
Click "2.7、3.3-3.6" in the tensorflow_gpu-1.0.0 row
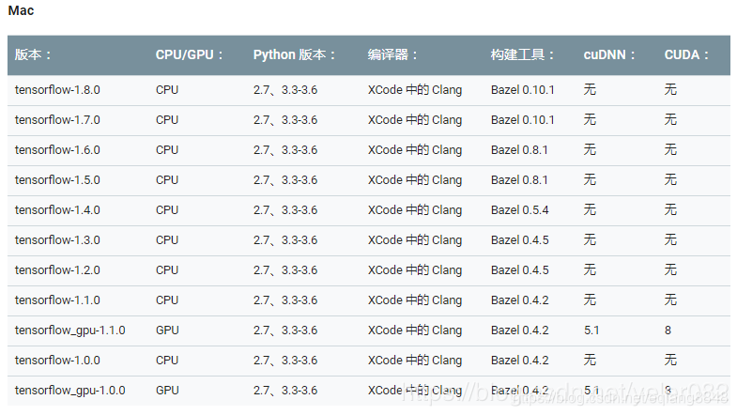click(x=285, y=391)
